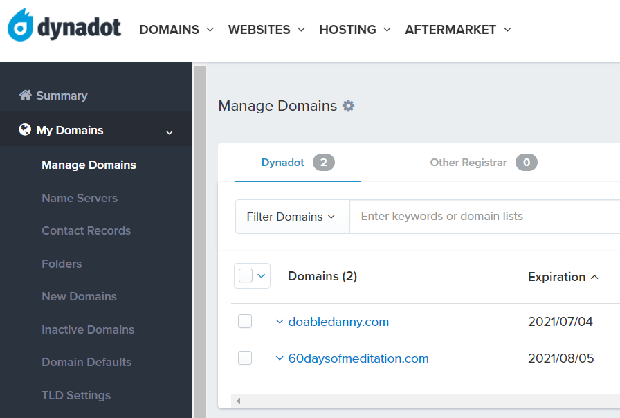Viewport: 620px width, 418px height.
Task: Click the sidebar vertical scrollbar
Action: [x=200, y=242]
